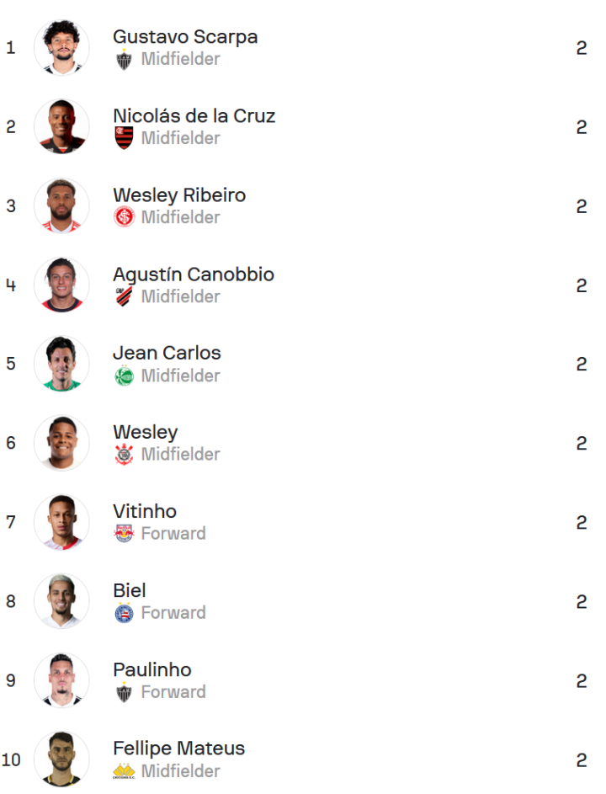Click the Athletico crest under Agustín Canobbio
The height and width of the screenshot is (794, 606).
124,296
